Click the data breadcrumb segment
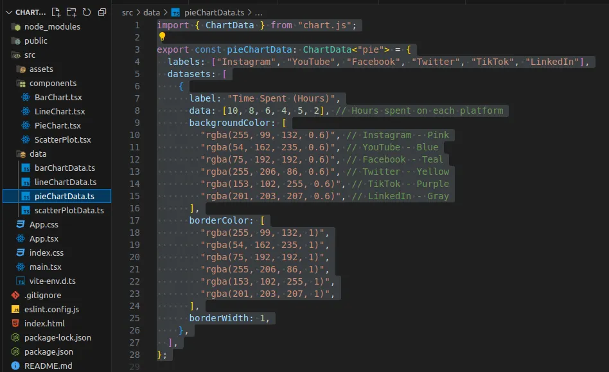609x372 pixels. pyautogui.click(x=152, y=12)
